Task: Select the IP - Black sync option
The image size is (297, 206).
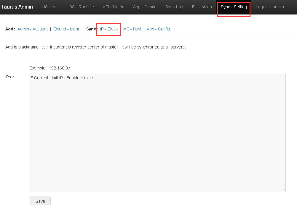Action: tap(108, 29)
